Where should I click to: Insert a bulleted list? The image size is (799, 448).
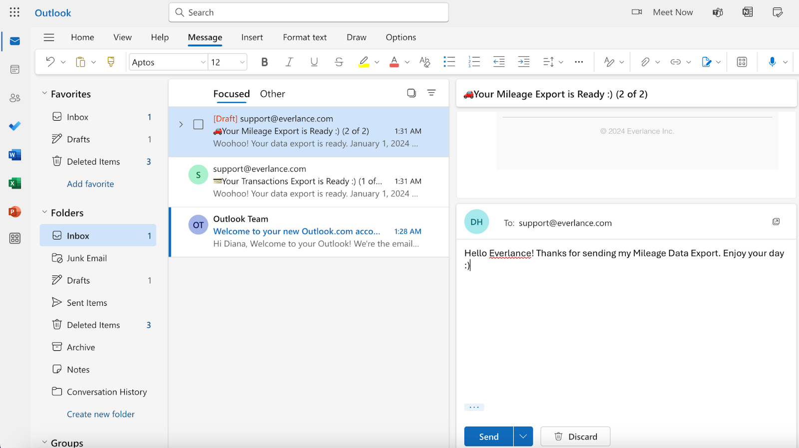pos(449,62)
